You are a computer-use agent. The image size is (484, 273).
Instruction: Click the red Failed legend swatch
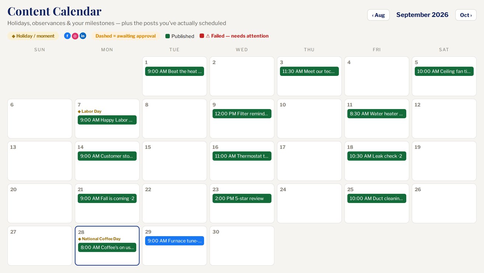coord(202,36)
